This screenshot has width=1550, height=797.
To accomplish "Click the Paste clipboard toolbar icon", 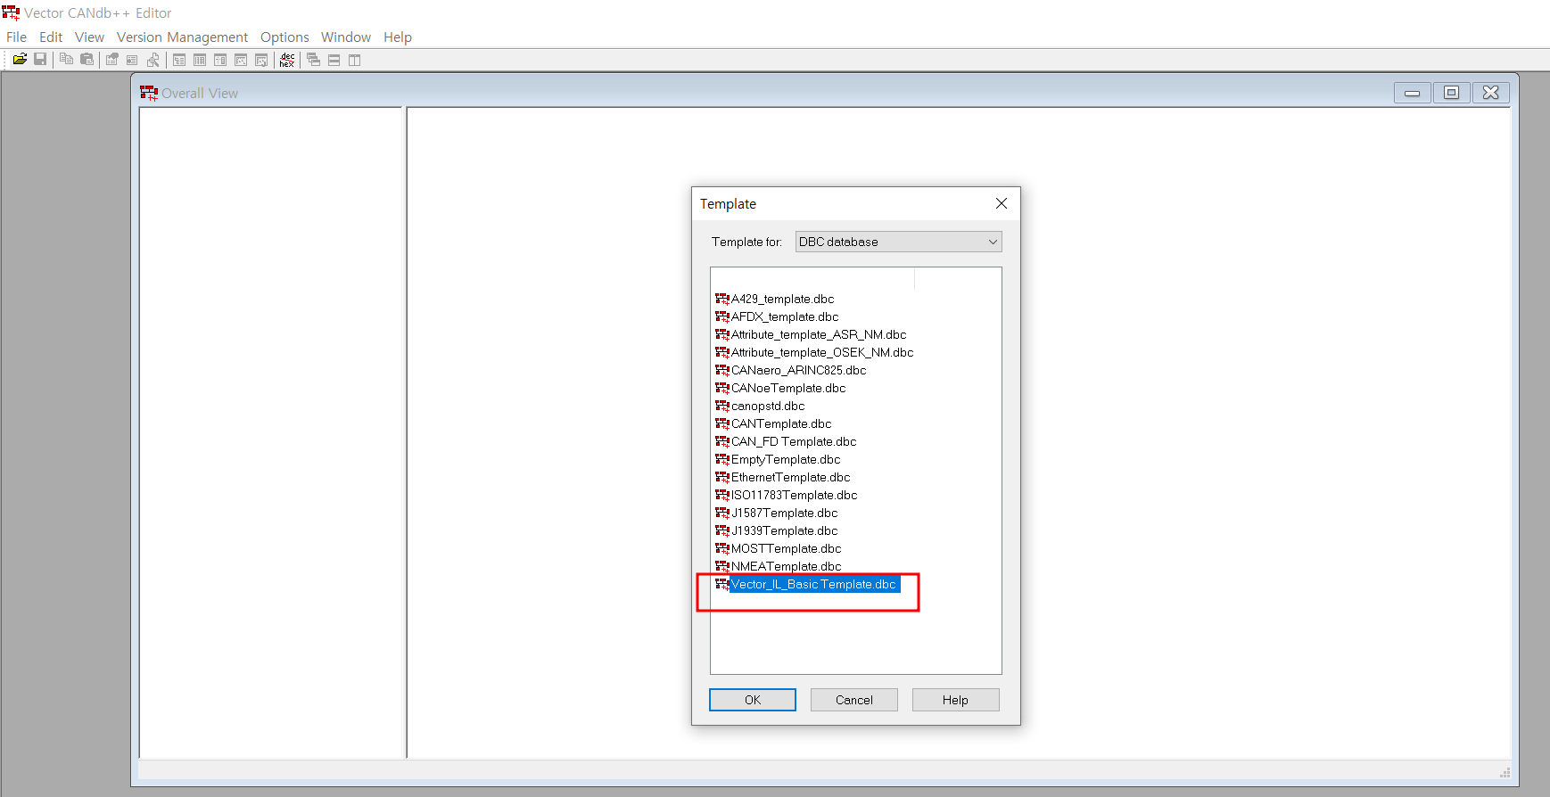I will tap(87, 60).
